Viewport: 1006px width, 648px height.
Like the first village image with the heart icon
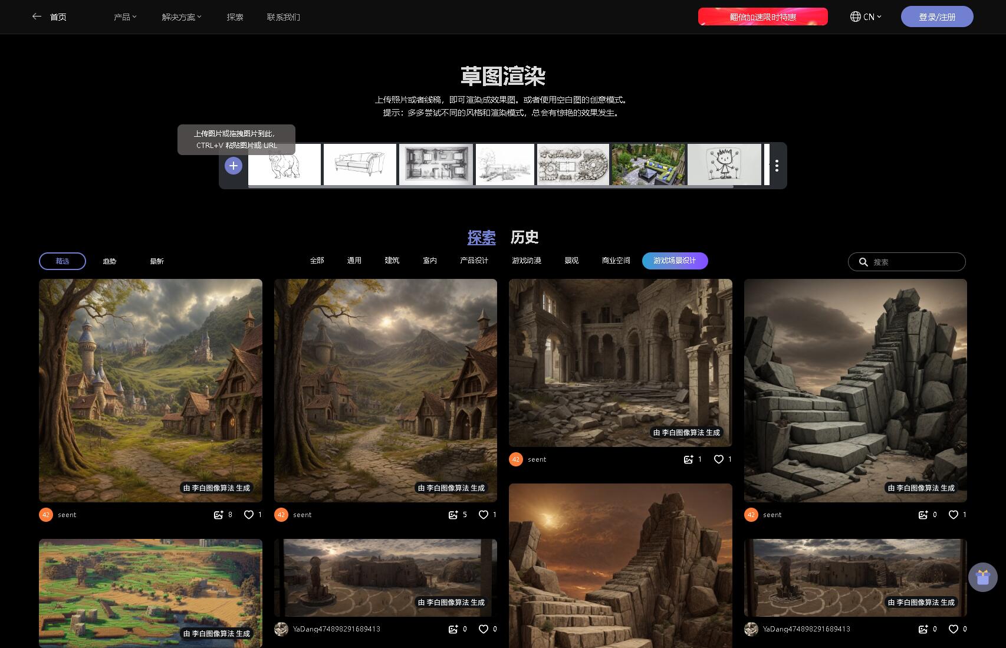[x=249, y=515]
